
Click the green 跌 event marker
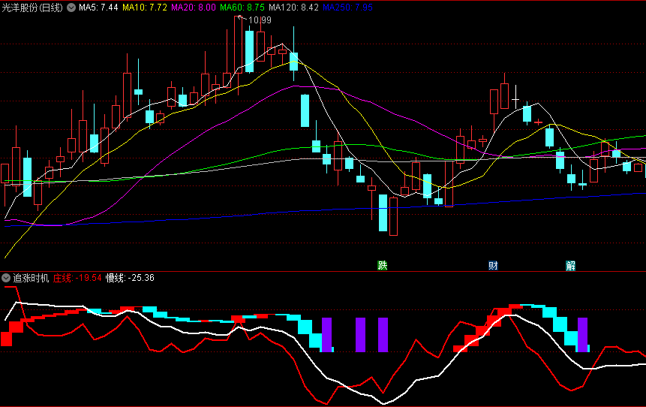(x=383, y=266)
